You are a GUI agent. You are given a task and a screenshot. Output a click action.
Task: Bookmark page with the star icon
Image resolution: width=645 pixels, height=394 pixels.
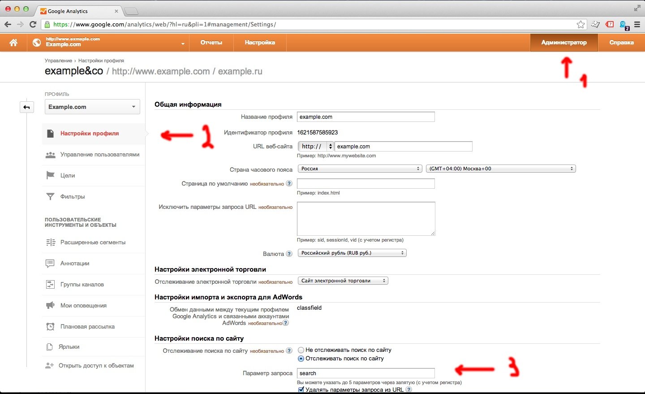(x=580, y=24)
